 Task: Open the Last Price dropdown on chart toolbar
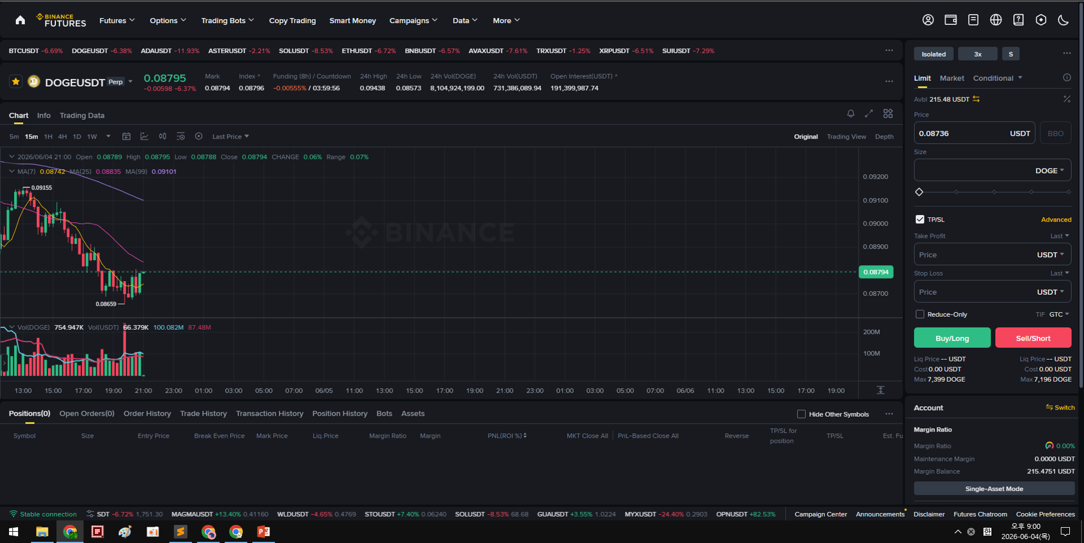(230, 137)
